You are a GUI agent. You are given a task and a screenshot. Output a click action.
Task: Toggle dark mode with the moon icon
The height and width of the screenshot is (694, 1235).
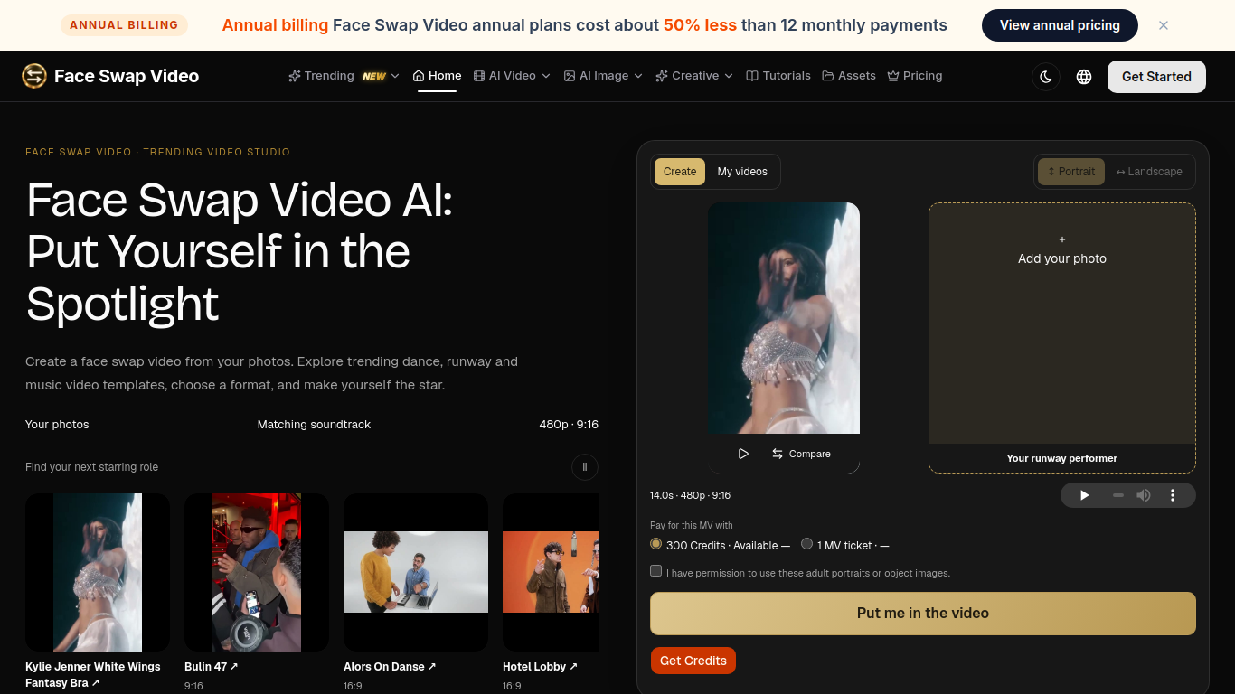coord(1046,77)
